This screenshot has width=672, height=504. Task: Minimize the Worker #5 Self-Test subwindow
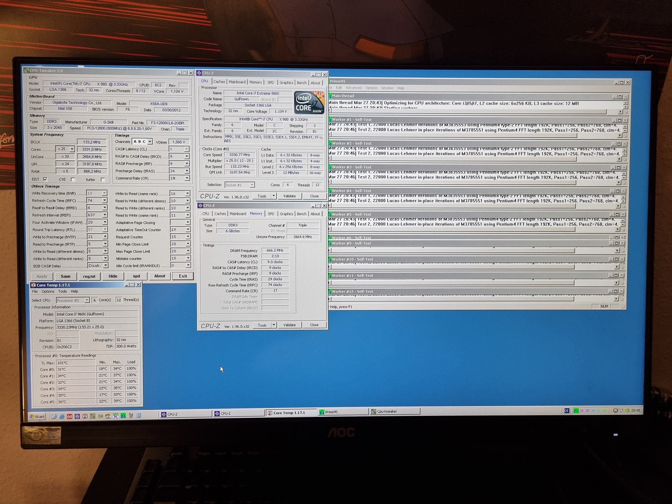[x=612, y=214]
